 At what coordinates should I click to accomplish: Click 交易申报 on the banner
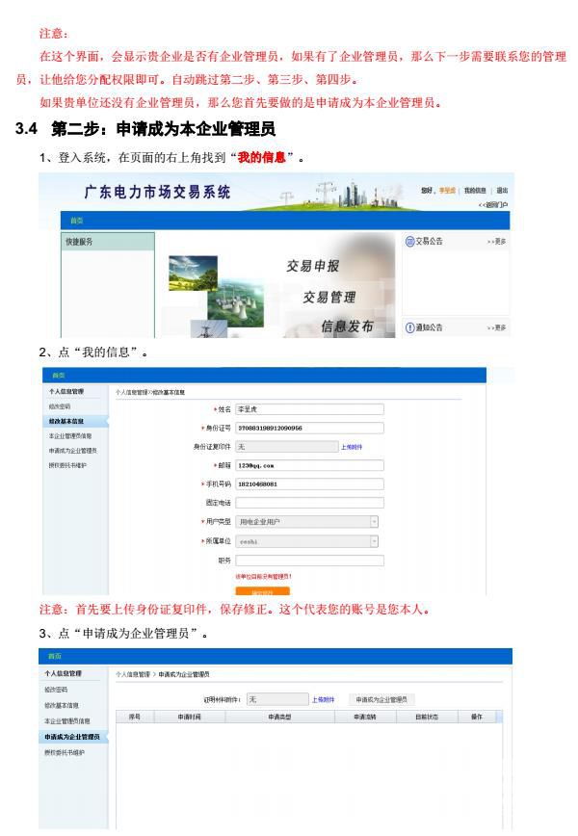(x=313, y=266)
